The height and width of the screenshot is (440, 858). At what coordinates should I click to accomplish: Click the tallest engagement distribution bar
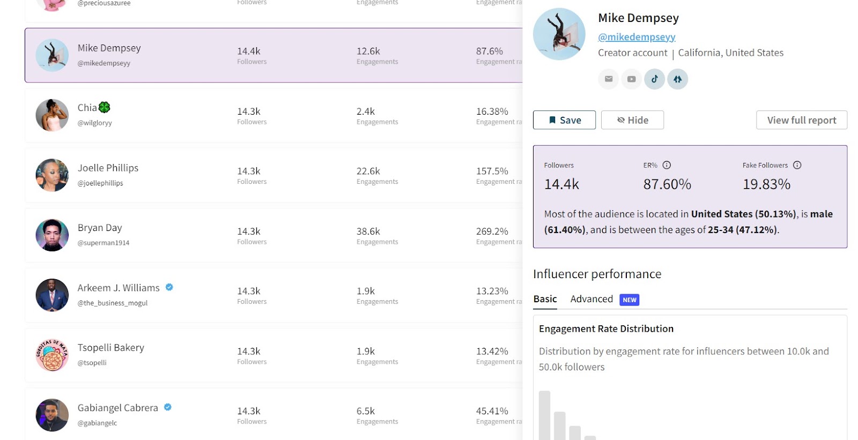tap(544, 415)
